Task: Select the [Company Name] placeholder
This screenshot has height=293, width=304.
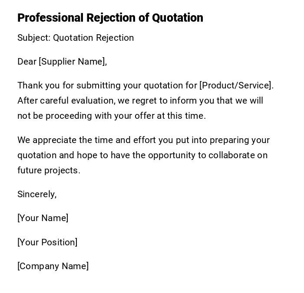Action: click(x=53, y=266)
